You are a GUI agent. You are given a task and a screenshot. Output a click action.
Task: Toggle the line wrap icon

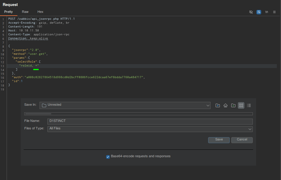point(259,12)
